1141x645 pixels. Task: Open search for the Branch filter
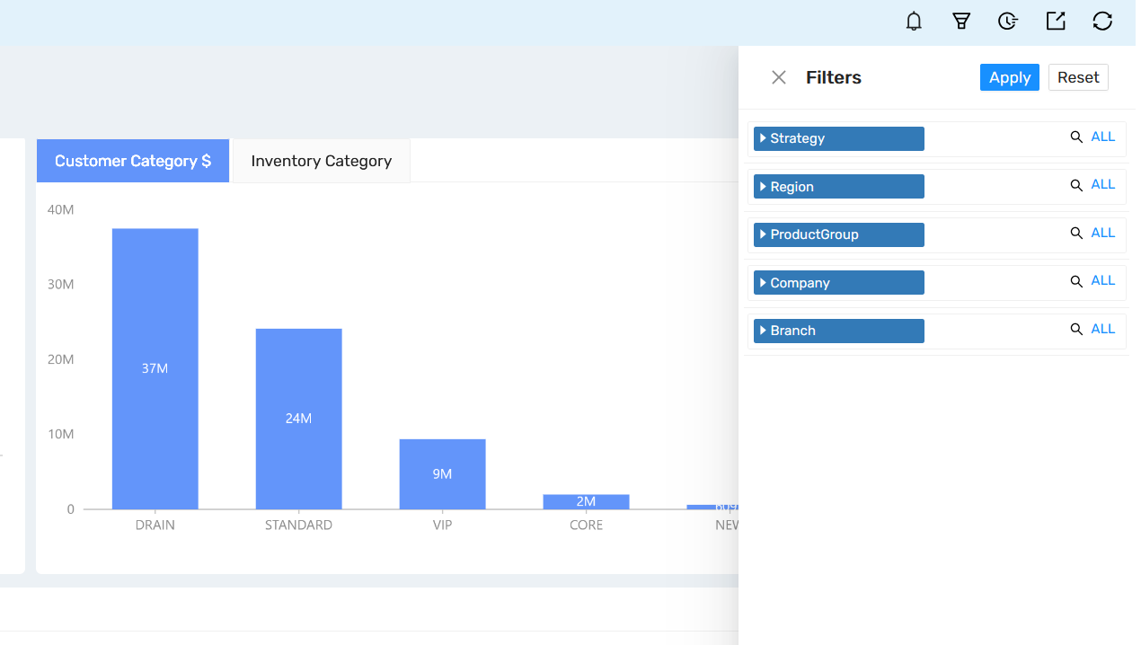(x=1076, y=328)
